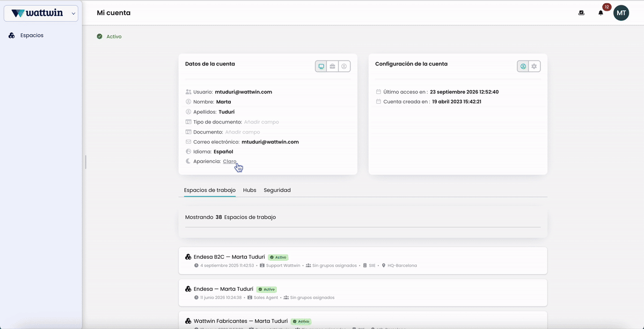Click the Tudurí surname value
The image size is (644, 329).
point(227,112)
